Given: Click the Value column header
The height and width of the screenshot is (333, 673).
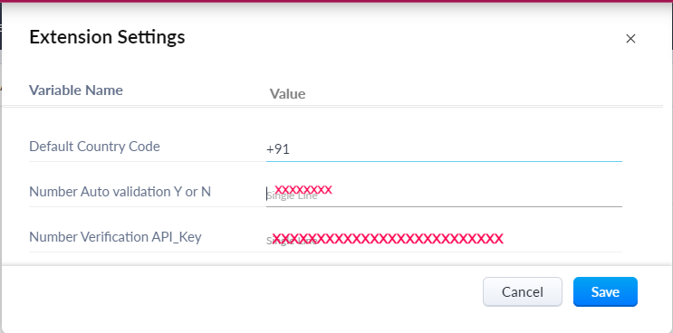Looking at the screenshot, I should click(287, 94).
